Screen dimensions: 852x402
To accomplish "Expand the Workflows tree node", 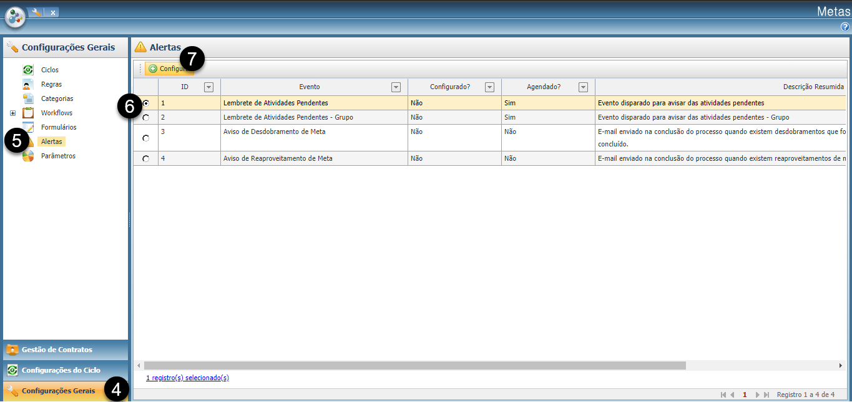I will [x=12, y=113].
